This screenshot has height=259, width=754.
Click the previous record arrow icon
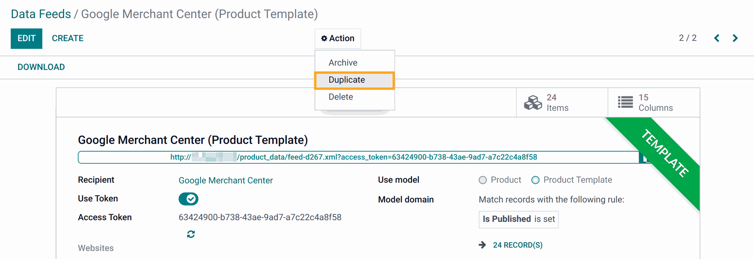(717, 38)
